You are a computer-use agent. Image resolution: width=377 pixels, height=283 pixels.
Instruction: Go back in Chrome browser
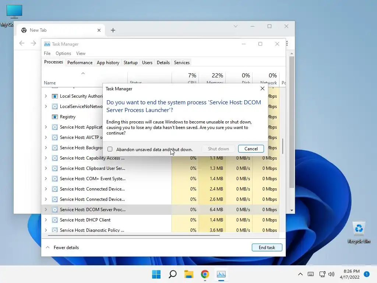point(22,43)
